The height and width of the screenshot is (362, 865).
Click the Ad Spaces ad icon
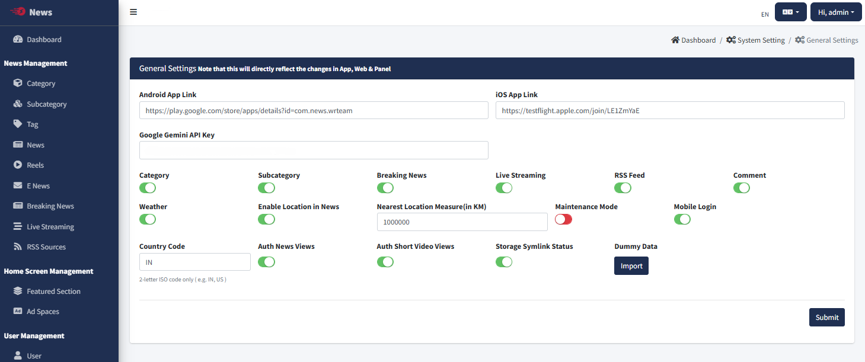18,311
